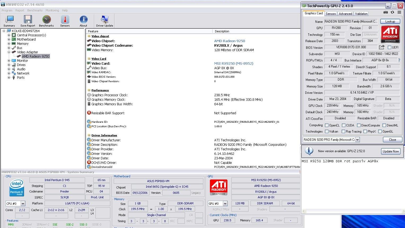
Task: Toggle the CUDA checkbox
Action: click(344, 125)
